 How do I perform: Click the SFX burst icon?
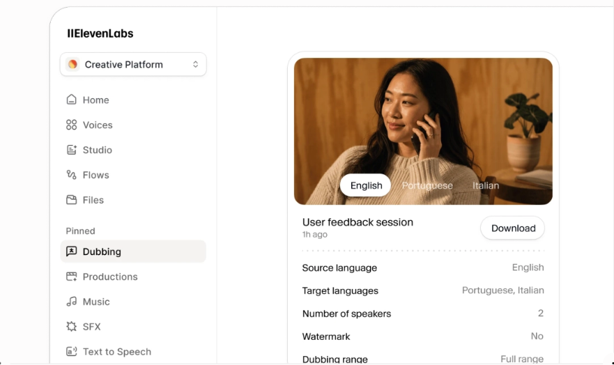tap(71, 326)
